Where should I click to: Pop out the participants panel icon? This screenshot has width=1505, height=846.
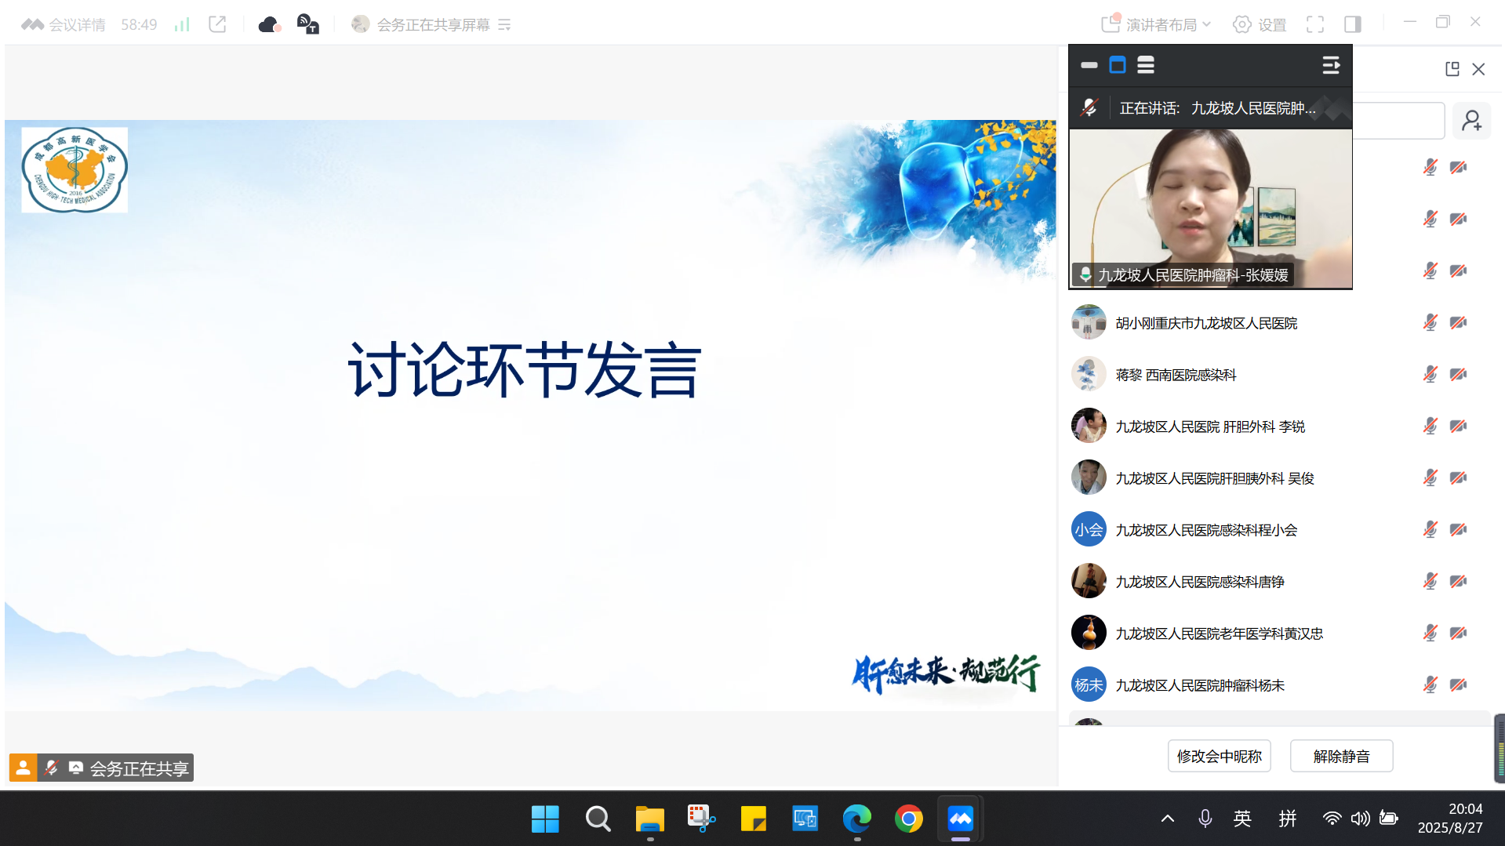1452,69
